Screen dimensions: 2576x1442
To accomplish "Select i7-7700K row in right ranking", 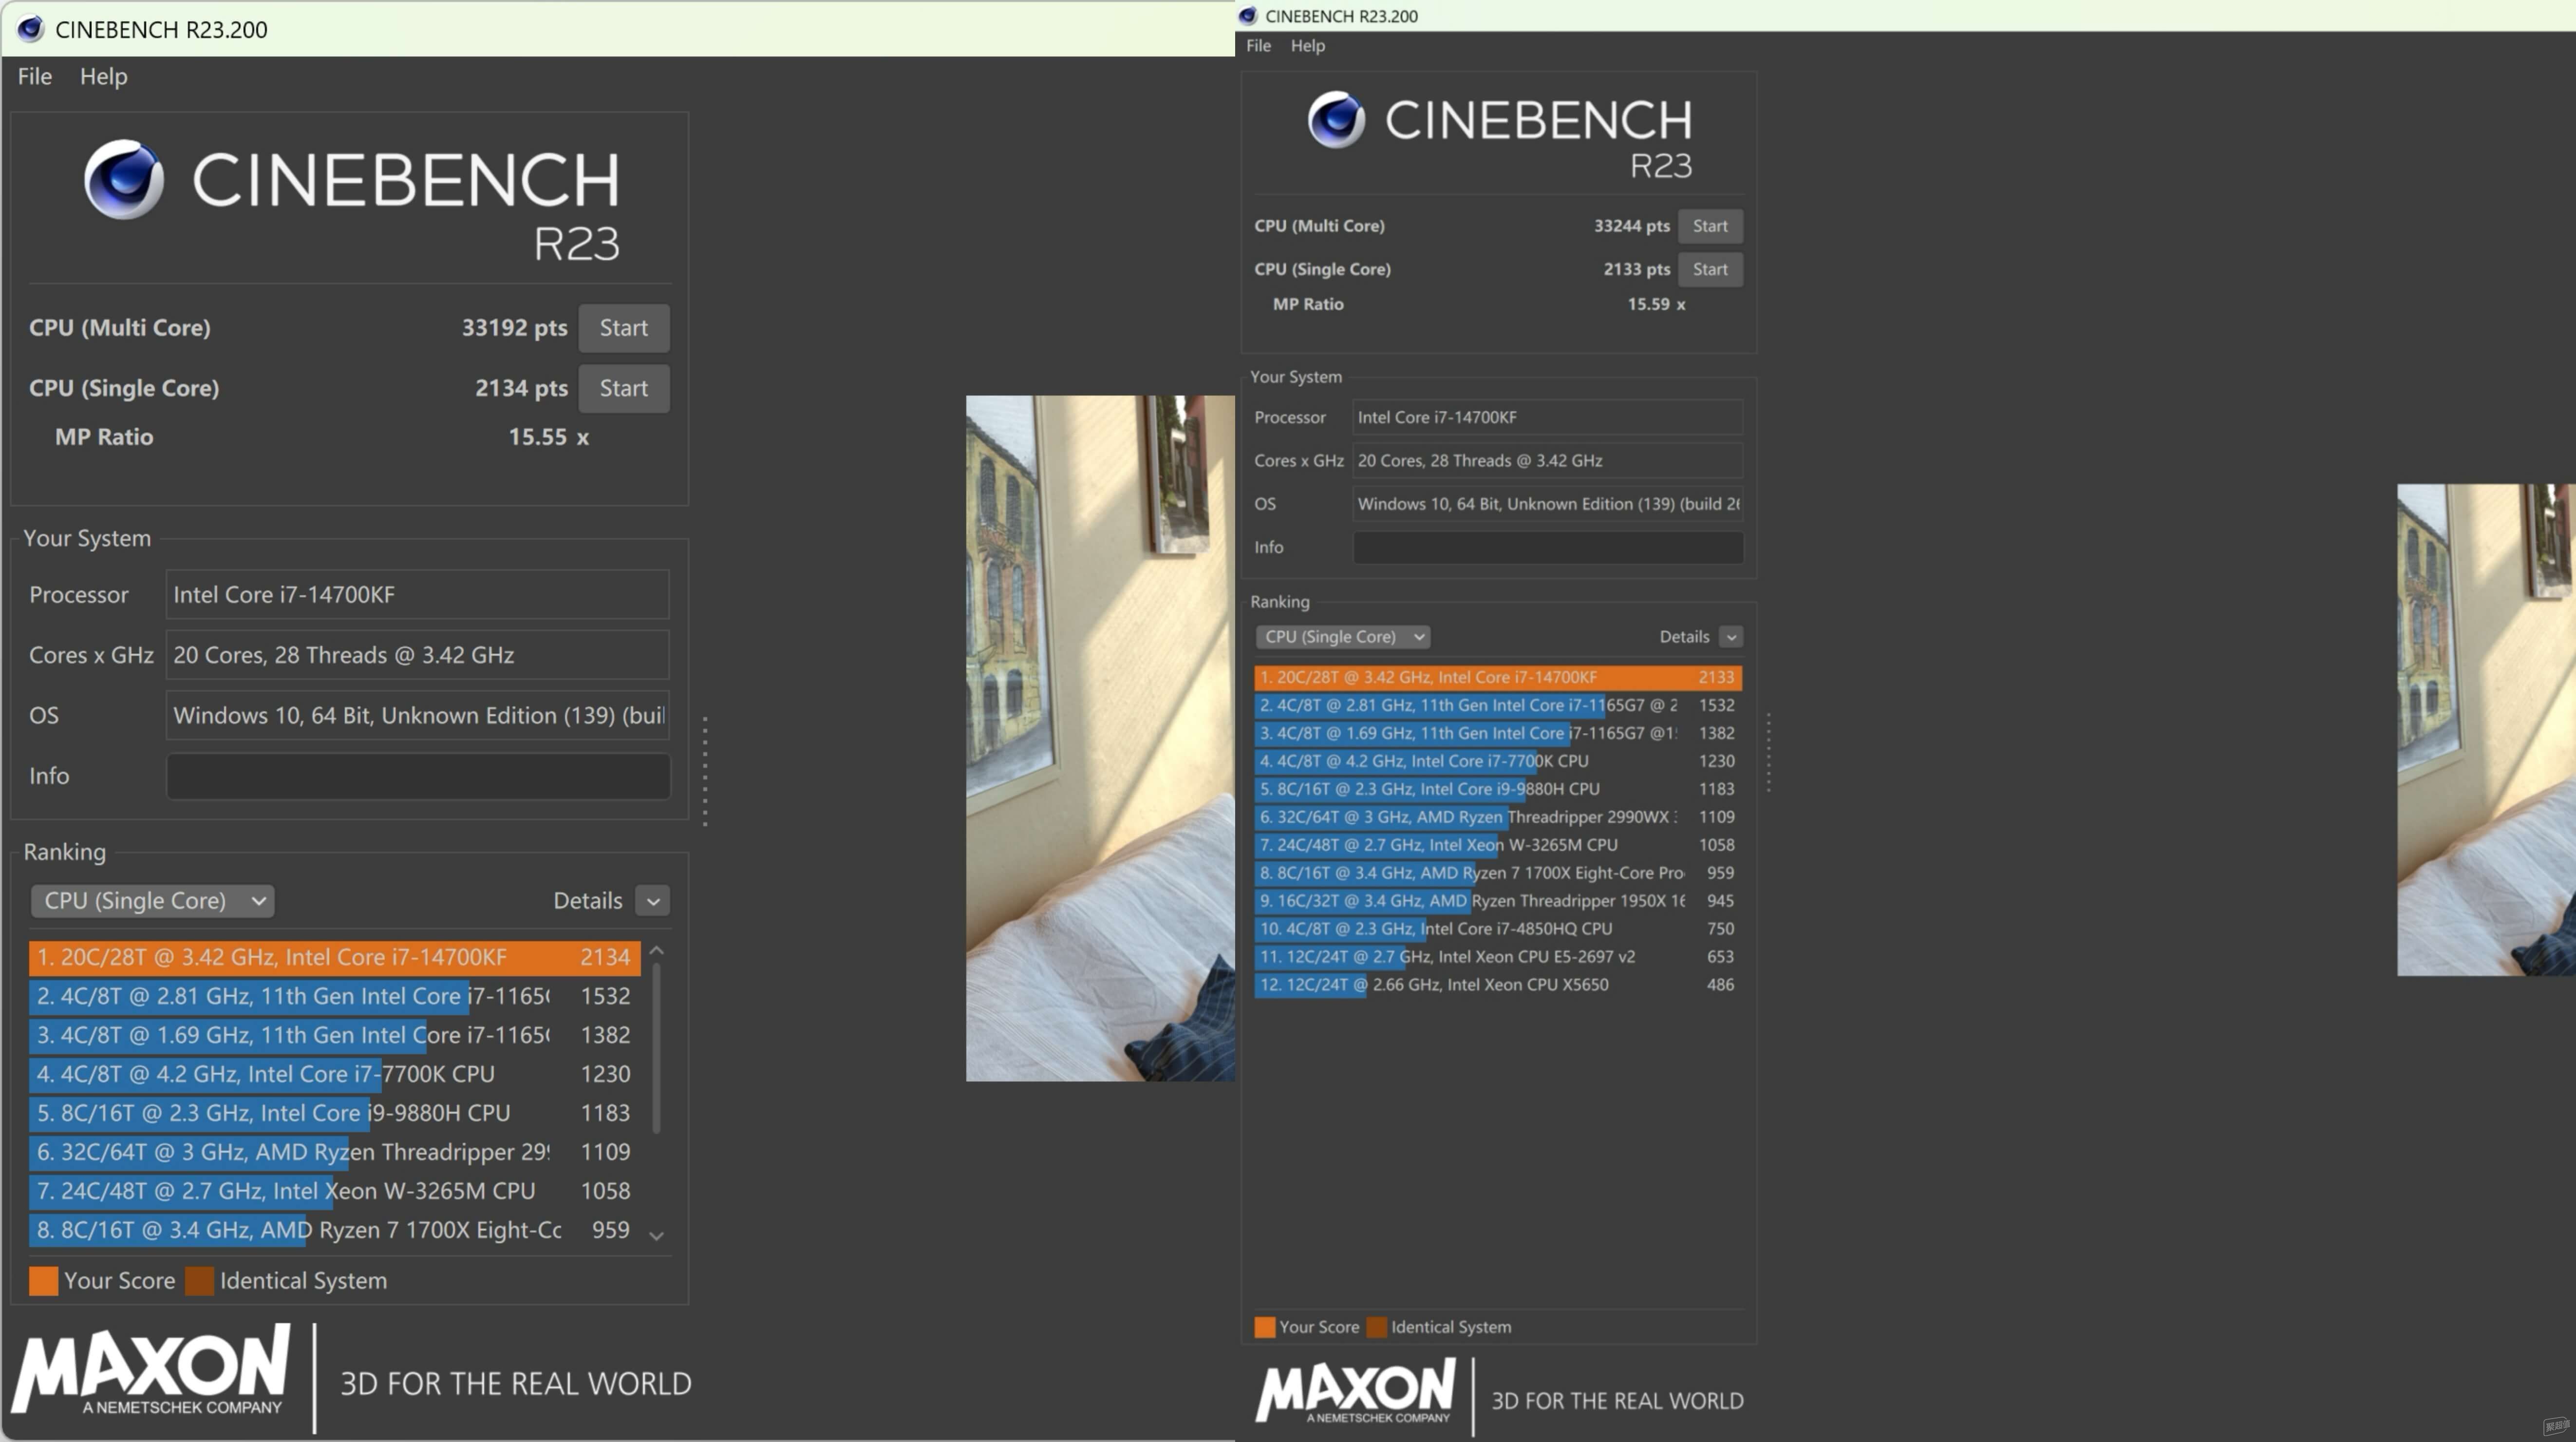I will (1498, 761).
